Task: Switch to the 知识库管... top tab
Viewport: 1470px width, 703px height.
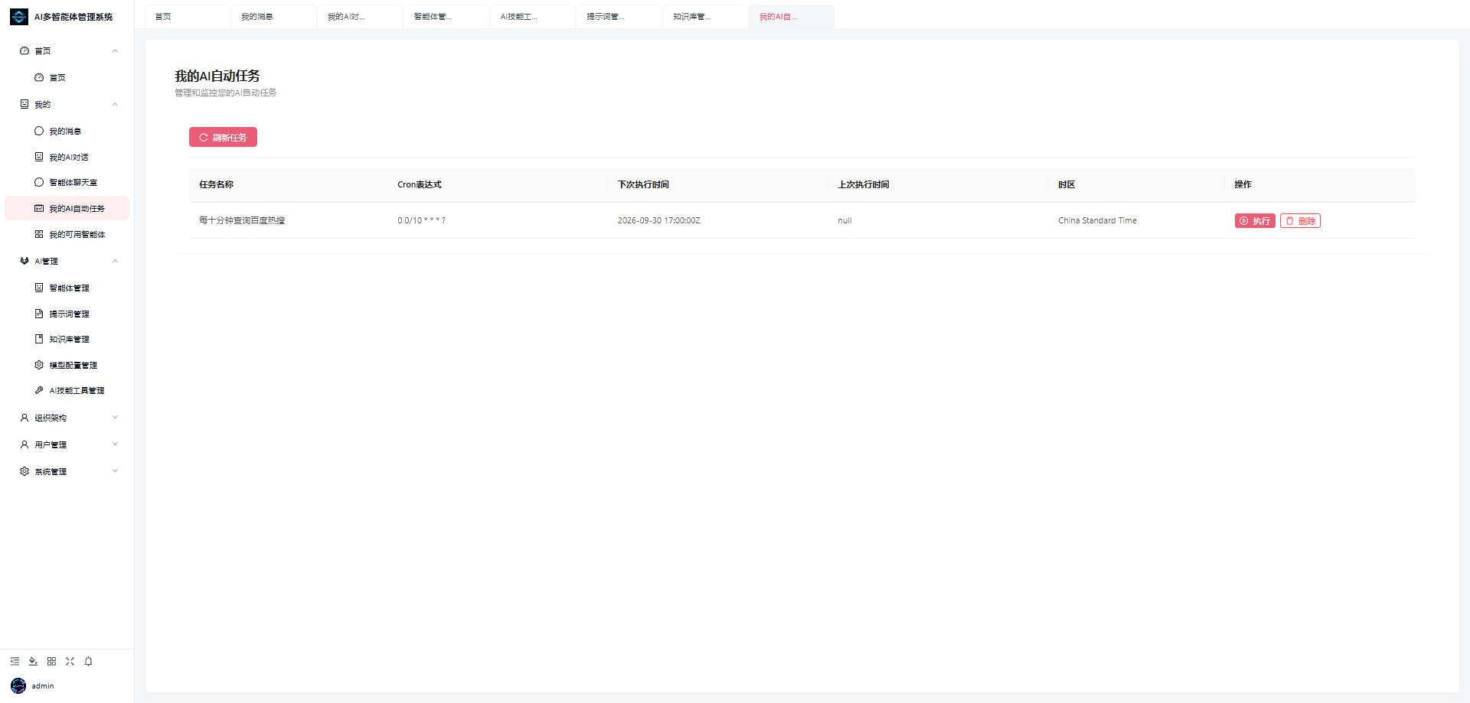Action: coord(706,17)
